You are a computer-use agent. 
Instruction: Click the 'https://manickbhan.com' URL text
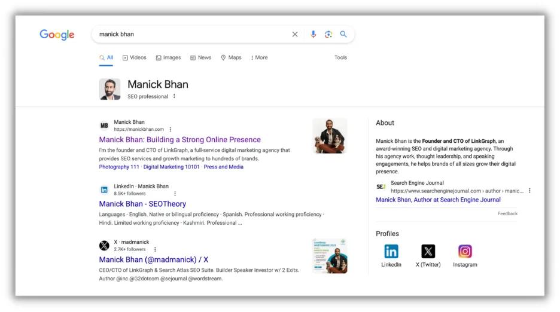(x=139, y=129)
